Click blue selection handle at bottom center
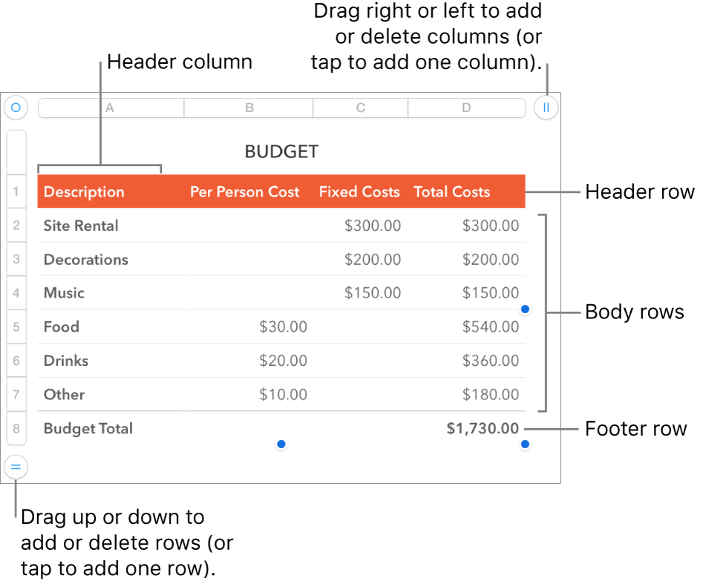Viewport: 703px width, 584px height. [281, 444]
